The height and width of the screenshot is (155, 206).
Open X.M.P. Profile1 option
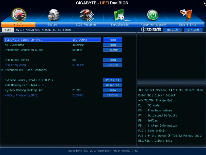[x=113, y=80]
